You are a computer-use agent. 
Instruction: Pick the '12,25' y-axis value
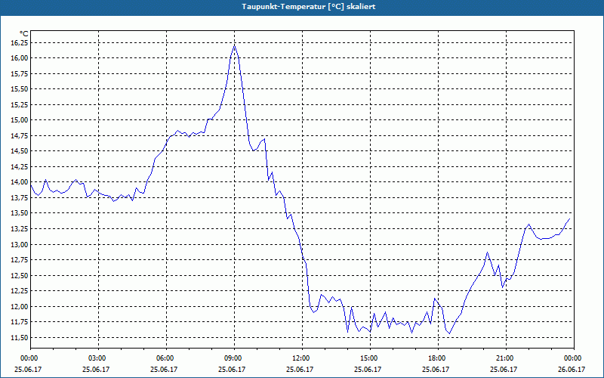pyautogui.click(x=20, y=291)
